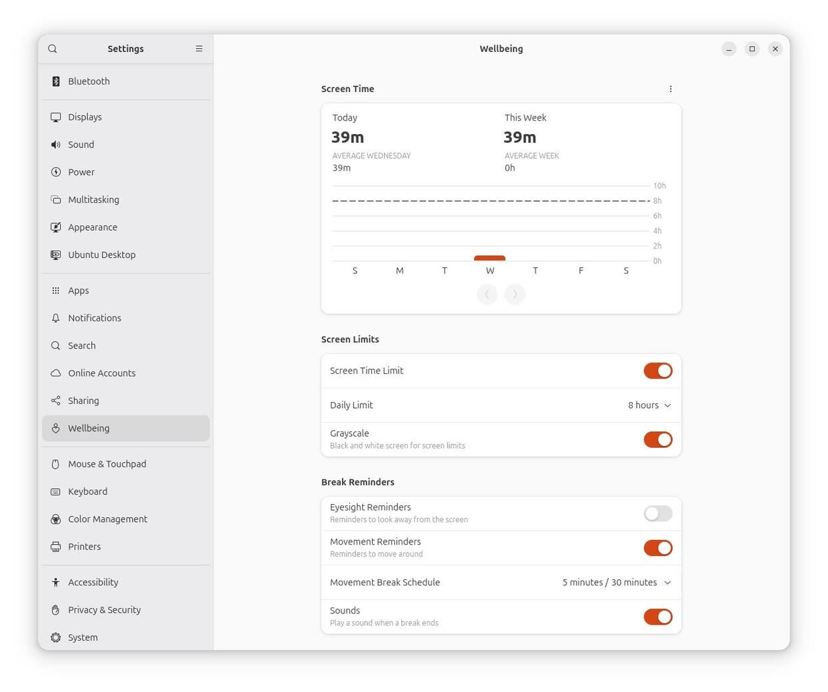Open Multitasking settings

[x=126, y=200]
